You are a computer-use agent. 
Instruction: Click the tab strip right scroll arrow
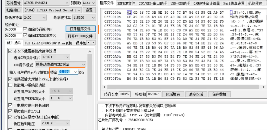click(x=93, y=43)
